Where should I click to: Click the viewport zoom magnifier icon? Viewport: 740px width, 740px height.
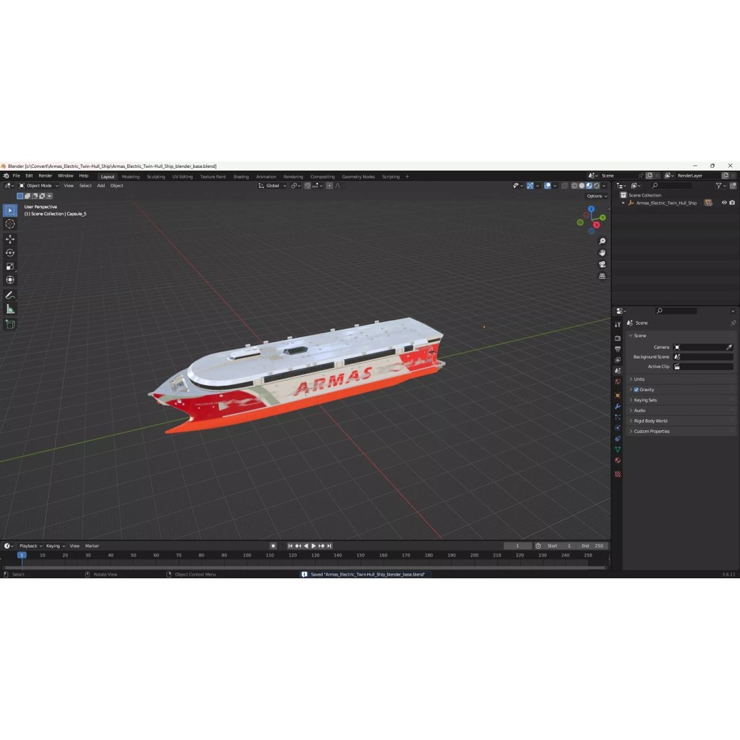[x=602, y=241]
